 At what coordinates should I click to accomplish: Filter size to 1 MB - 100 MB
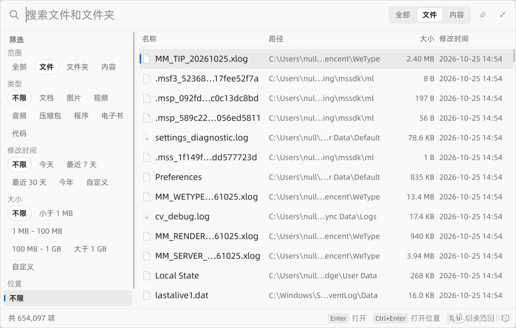tap(37, 231)
